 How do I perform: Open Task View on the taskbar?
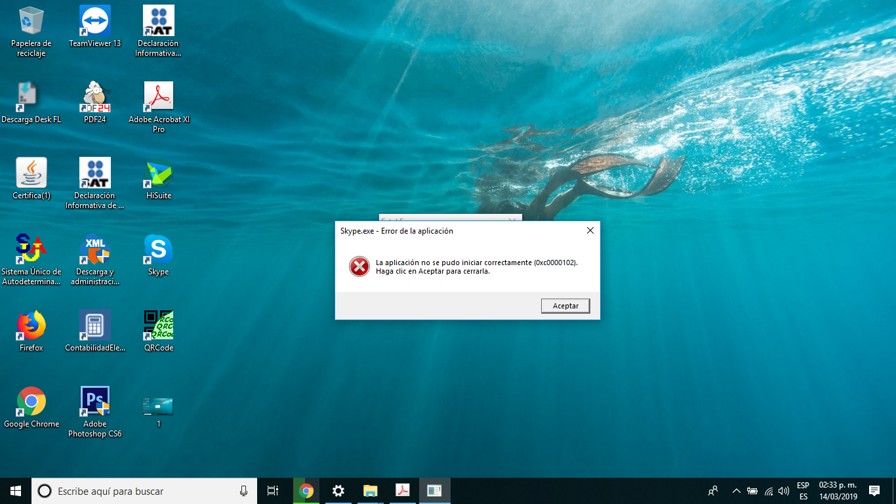[273, 491]
